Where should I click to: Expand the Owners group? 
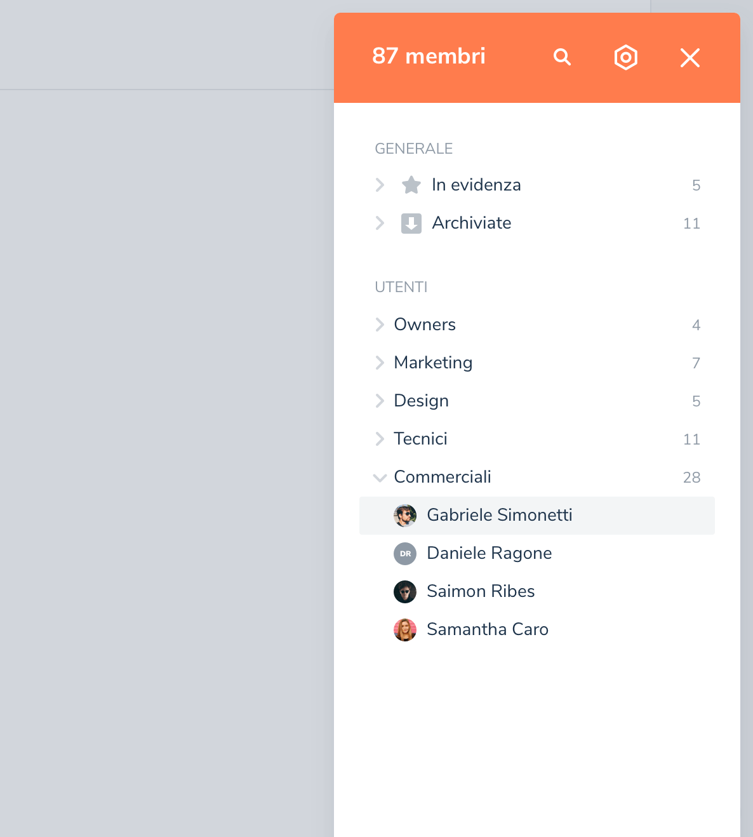pos(380,325)
